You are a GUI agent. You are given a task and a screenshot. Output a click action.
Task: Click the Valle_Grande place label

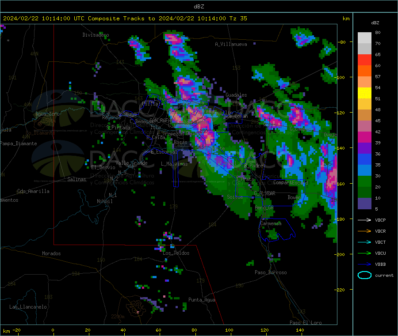point(131,163)
